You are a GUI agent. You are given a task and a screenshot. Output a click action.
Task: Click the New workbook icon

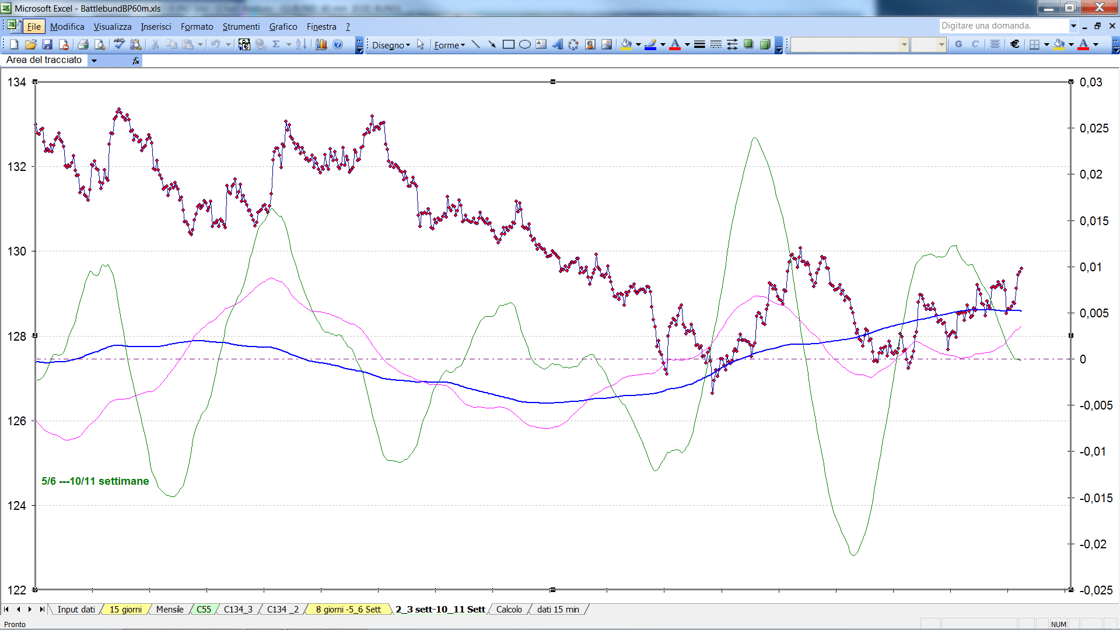(x=14, y=44)
